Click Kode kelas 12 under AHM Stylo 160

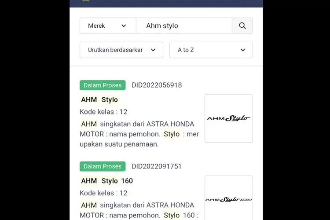[x=103, y=193]
